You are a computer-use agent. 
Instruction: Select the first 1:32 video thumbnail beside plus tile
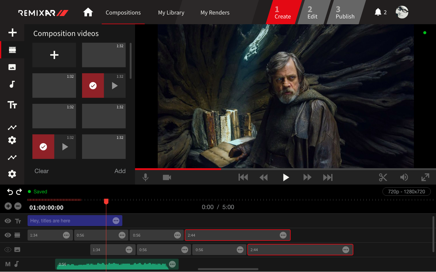click(104, 55)
